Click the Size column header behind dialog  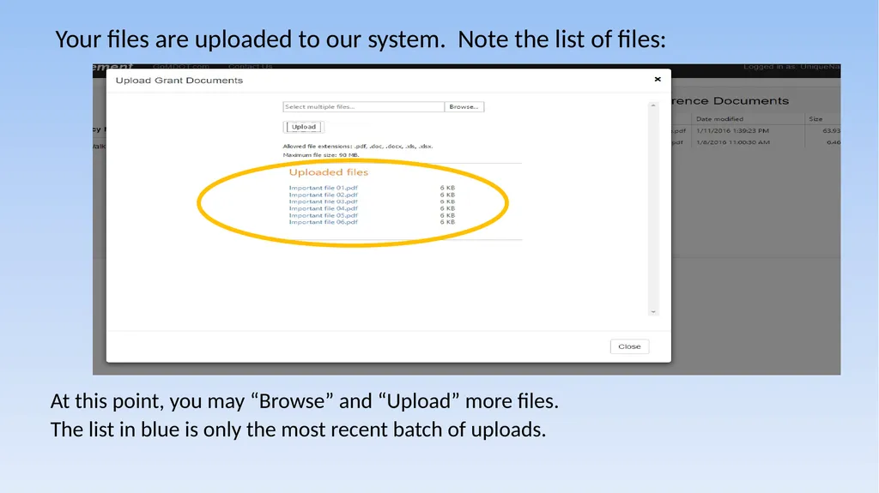coord(815,119)
